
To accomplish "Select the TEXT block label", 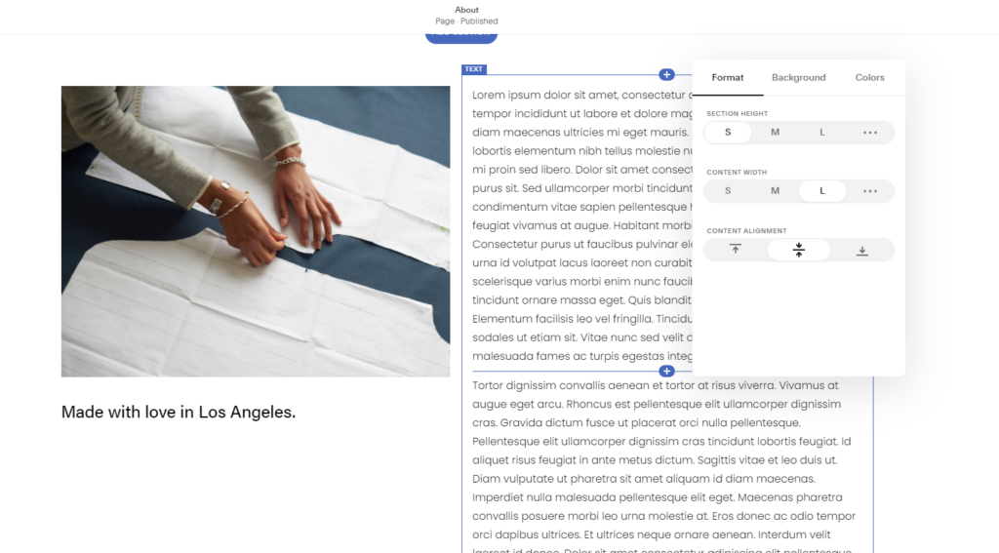I will coord(473,69).
